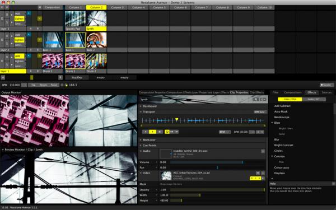Click the play forward button in Transport

152,132
